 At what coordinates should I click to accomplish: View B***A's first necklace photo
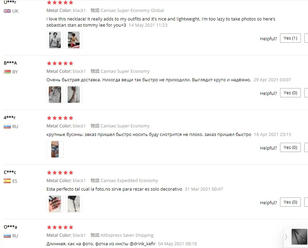point(55,95)
